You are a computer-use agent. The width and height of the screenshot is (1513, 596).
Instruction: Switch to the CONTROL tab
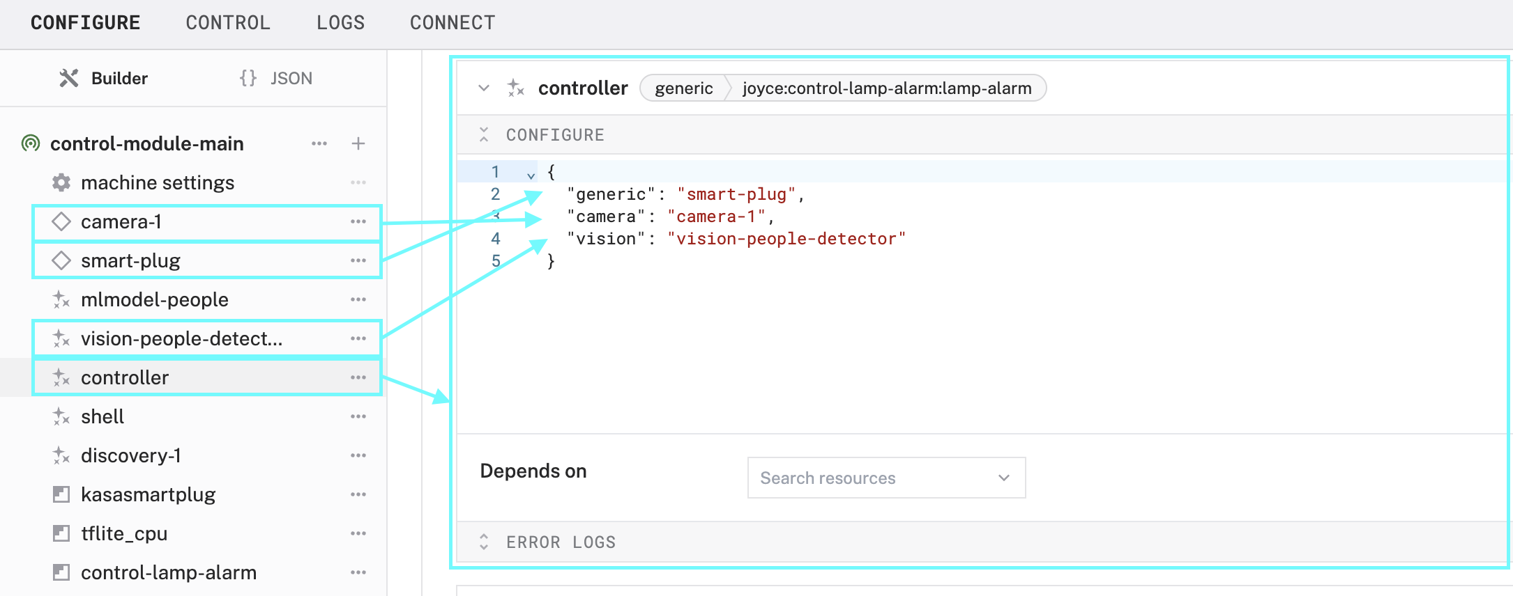[228, 23]
